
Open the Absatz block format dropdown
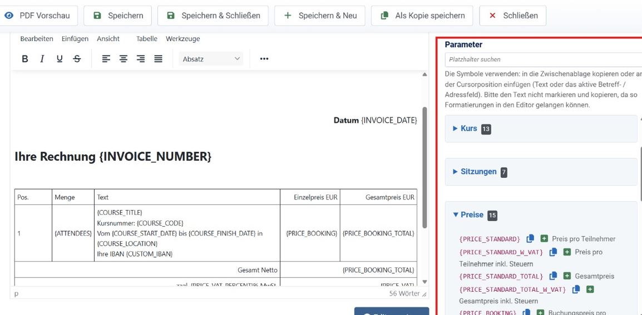pyautogui.click(x=211, y=59)
